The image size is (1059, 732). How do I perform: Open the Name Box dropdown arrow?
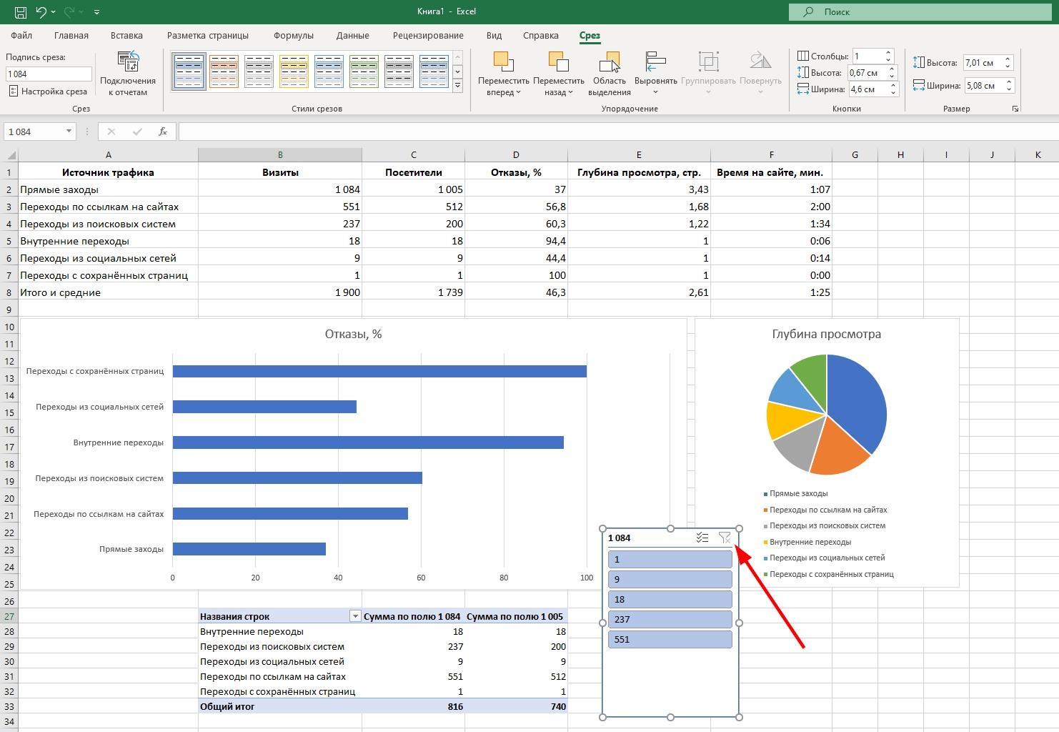coord(69,132)
